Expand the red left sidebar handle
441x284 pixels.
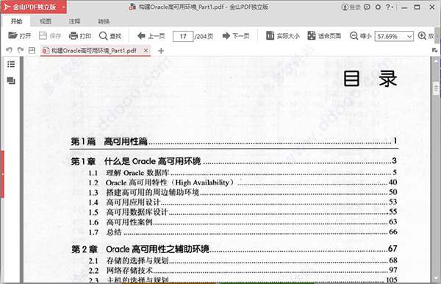click(2, 174)
